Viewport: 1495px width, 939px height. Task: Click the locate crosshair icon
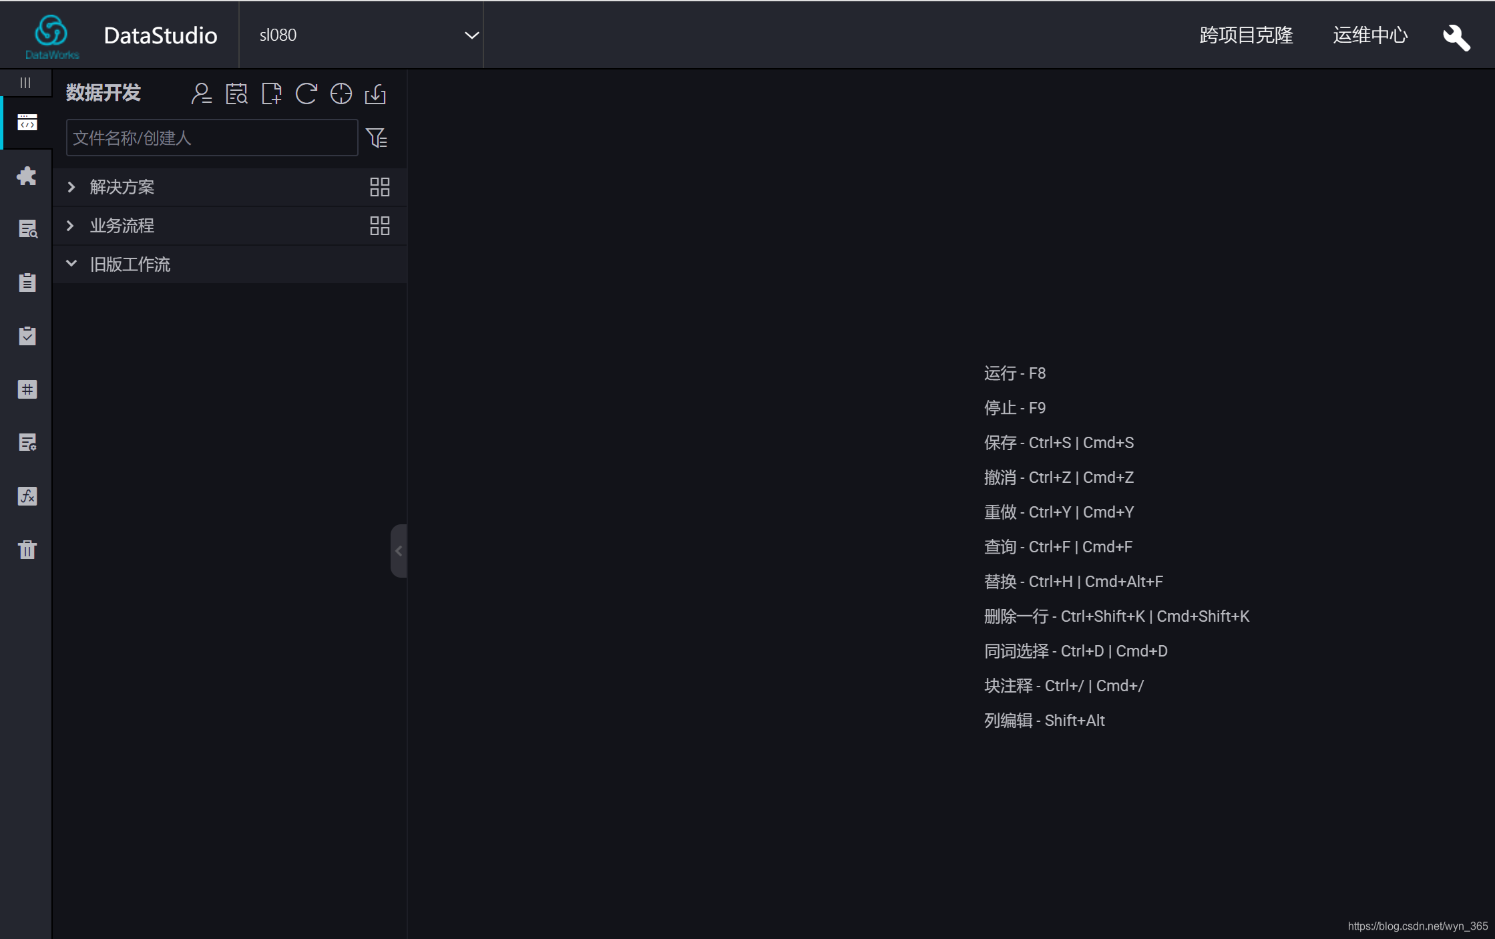(341, 93)
